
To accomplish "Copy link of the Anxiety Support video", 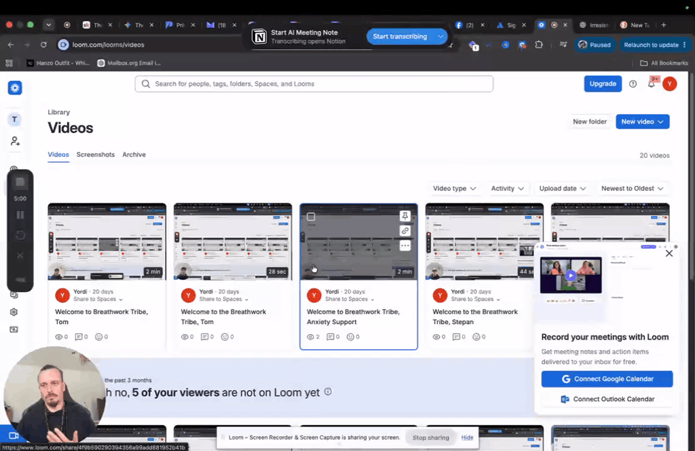I will (405, 231).
